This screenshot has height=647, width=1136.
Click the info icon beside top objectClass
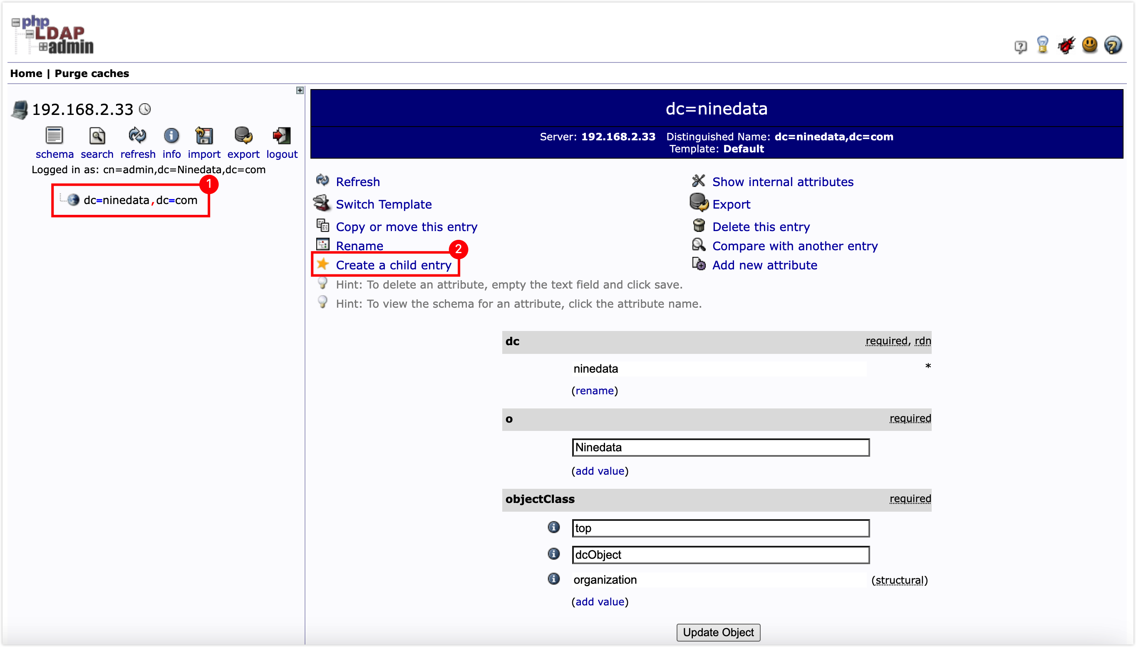[x=553, y=528]
